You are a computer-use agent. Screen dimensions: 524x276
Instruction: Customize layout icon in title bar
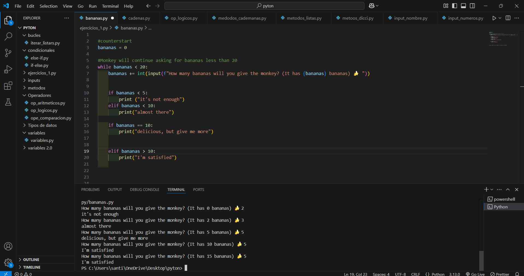point(446,6)
